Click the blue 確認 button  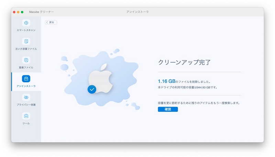pyautogui.click(x=168, y=109)
